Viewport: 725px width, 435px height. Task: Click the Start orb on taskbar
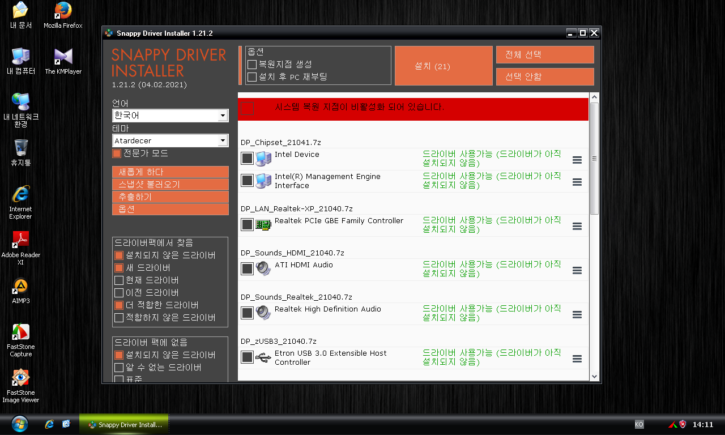click(19, 424)
